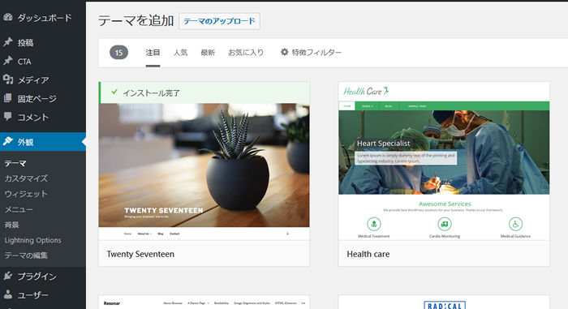Click テーマのアップロード button

click(219, 21)
